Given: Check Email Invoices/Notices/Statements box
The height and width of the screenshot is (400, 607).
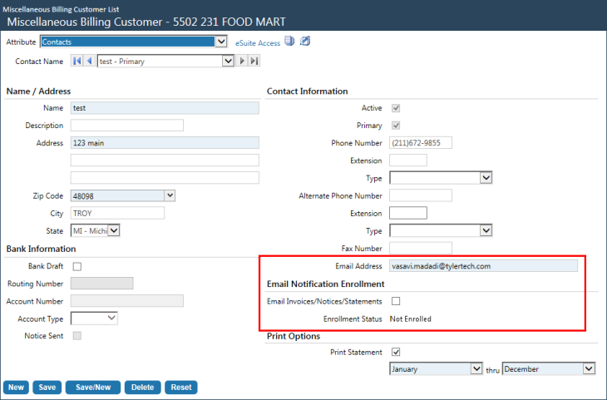Looking at the screenshot, I should 396,301.
